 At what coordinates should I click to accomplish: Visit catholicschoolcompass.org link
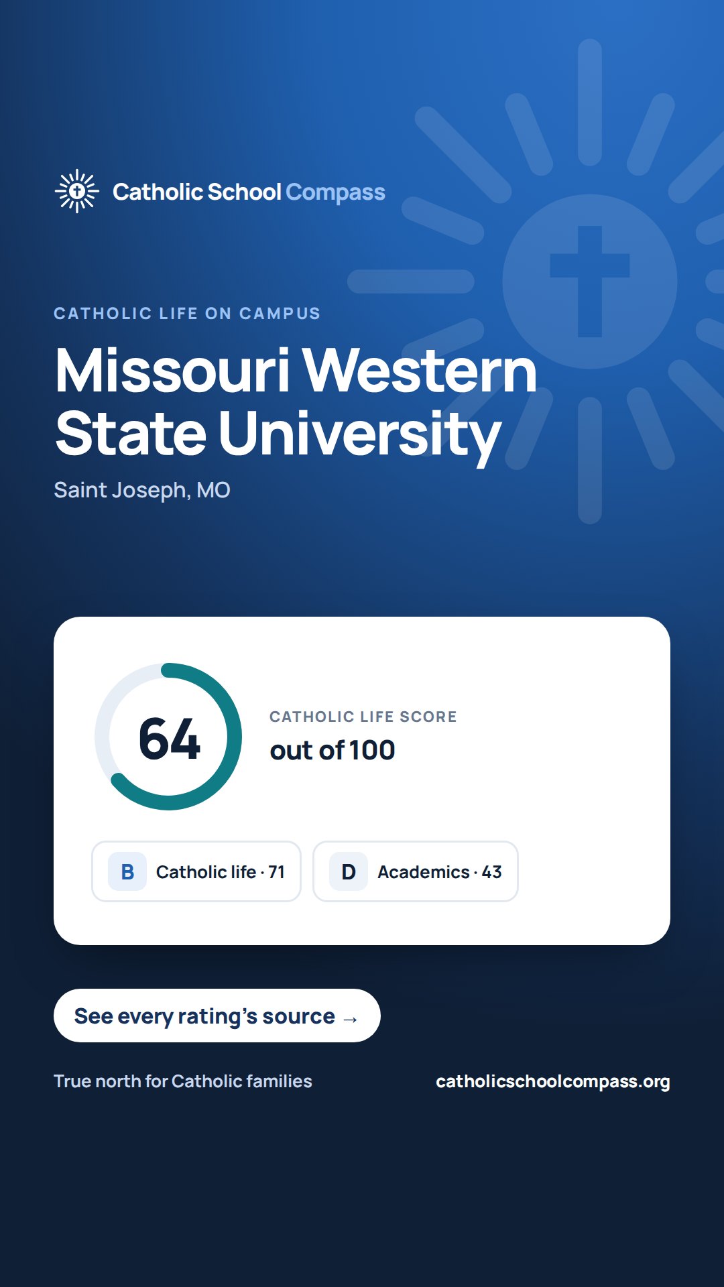pos(553,1081)
